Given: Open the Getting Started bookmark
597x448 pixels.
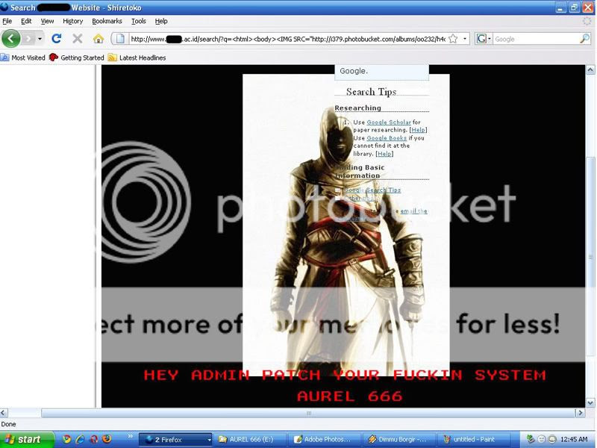Looking at the screenshot, I should click(77, 57).
